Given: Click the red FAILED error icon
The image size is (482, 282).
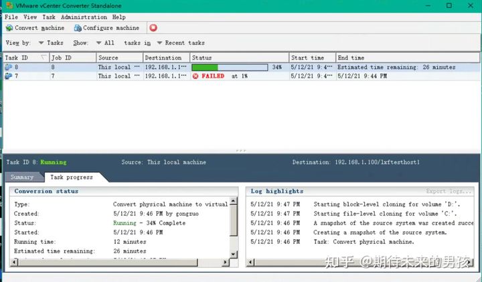Looking at the screenshot, I should coord(195,76).
